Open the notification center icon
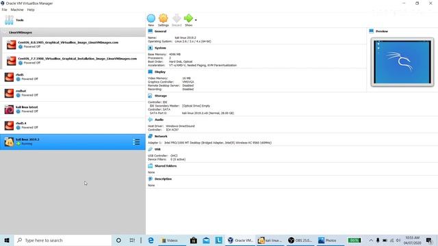Screen dimensions: 438x246 [429, 240]
